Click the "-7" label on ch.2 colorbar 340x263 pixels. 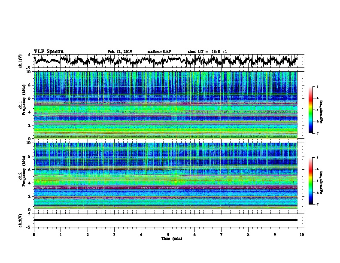click(x=316, y=205)
